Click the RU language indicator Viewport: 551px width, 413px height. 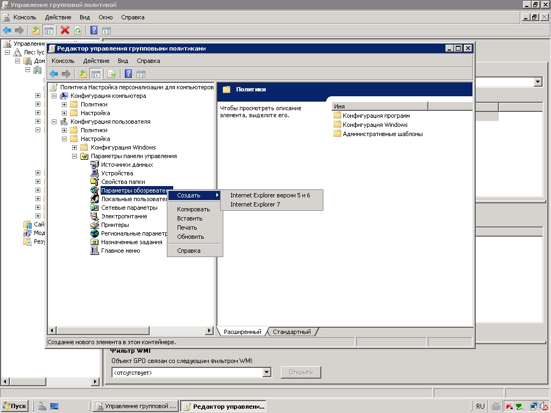coord(480,407)
